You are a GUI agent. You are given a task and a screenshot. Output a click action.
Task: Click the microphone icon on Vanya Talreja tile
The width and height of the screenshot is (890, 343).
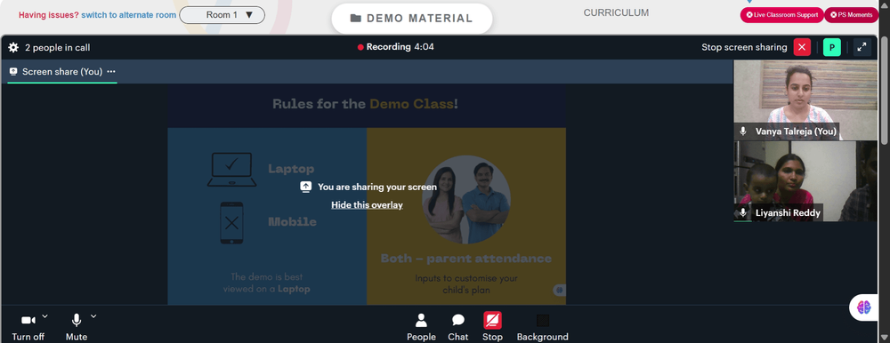pos(743,131)
